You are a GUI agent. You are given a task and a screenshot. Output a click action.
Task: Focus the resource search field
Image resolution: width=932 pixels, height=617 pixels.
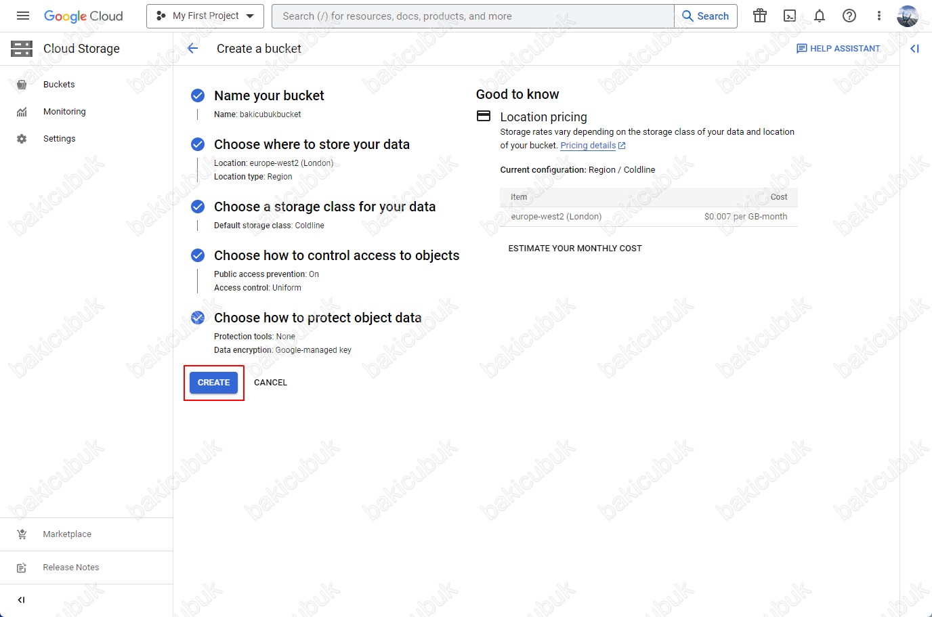(x=473, y=16)
